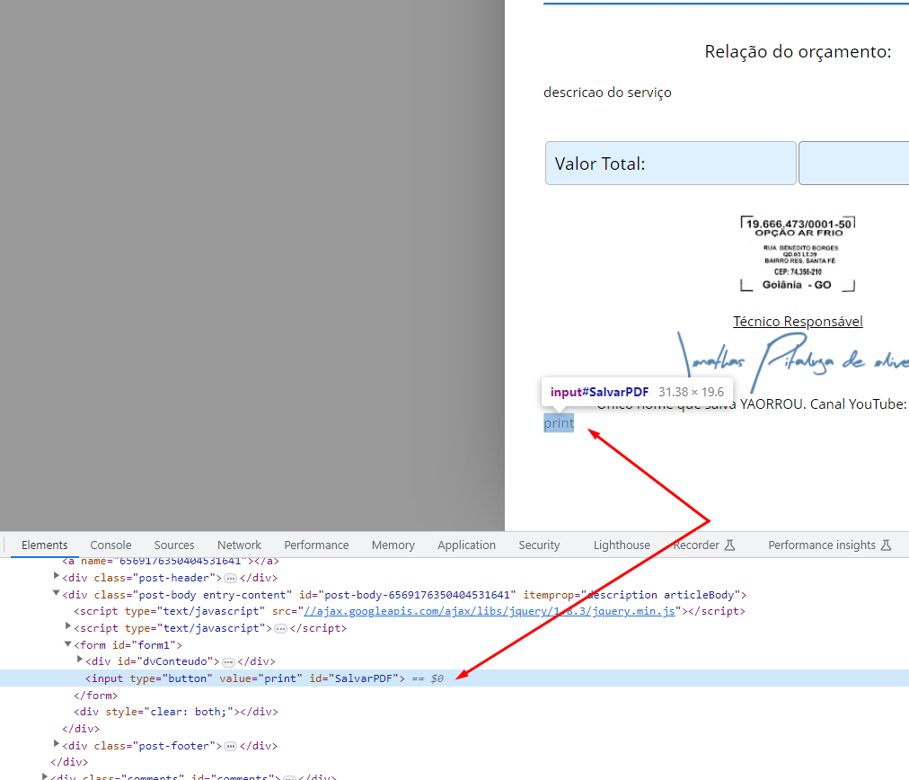The width and height of the screenshot is (909, 780).
Task: Select the input SalvarPDF row in the DOM tree
Action: point(454,678)
